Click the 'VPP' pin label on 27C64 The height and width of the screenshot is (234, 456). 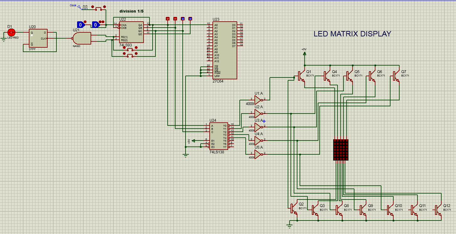(217, 76)
